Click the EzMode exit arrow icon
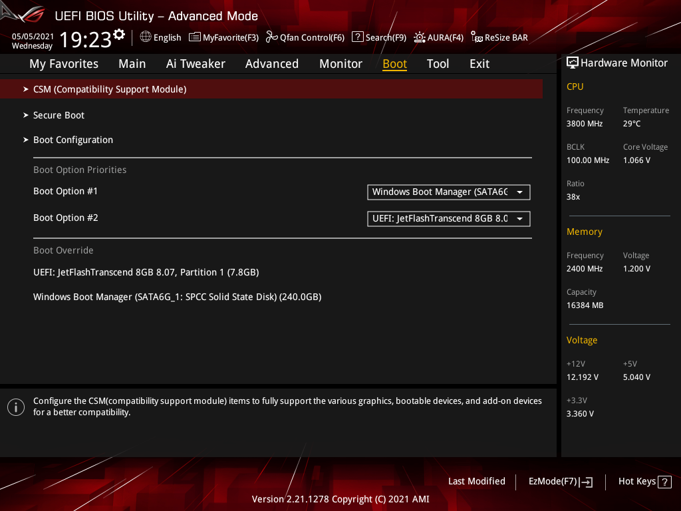Screen dimensions: 681x511 coord(586,482)
